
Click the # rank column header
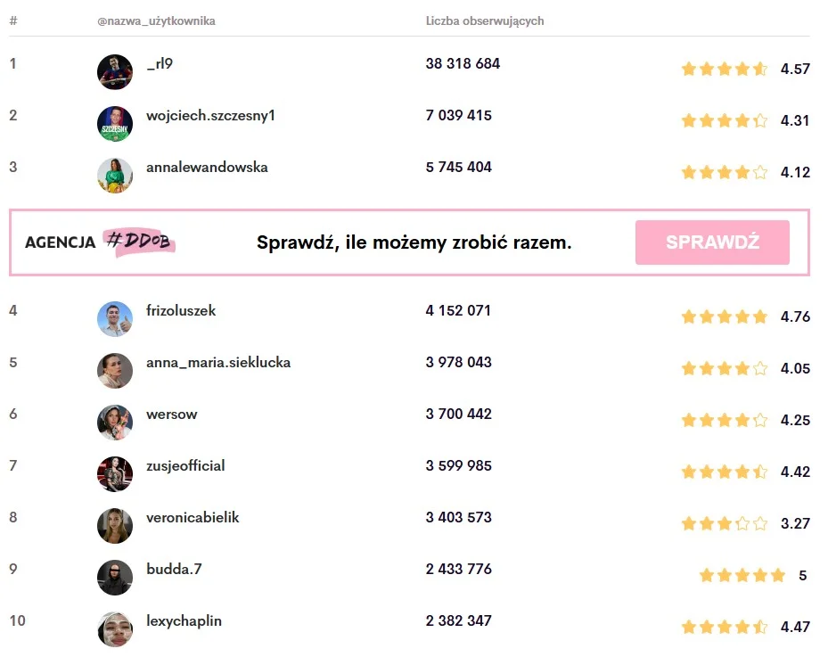tap(13, 21)
